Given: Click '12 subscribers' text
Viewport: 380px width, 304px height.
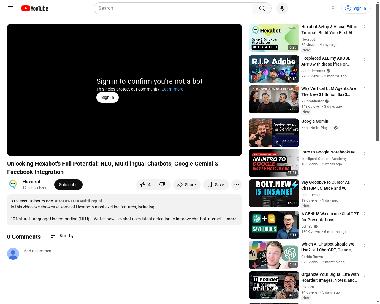Looking at the screenshot, I should [x=34, y=188].
